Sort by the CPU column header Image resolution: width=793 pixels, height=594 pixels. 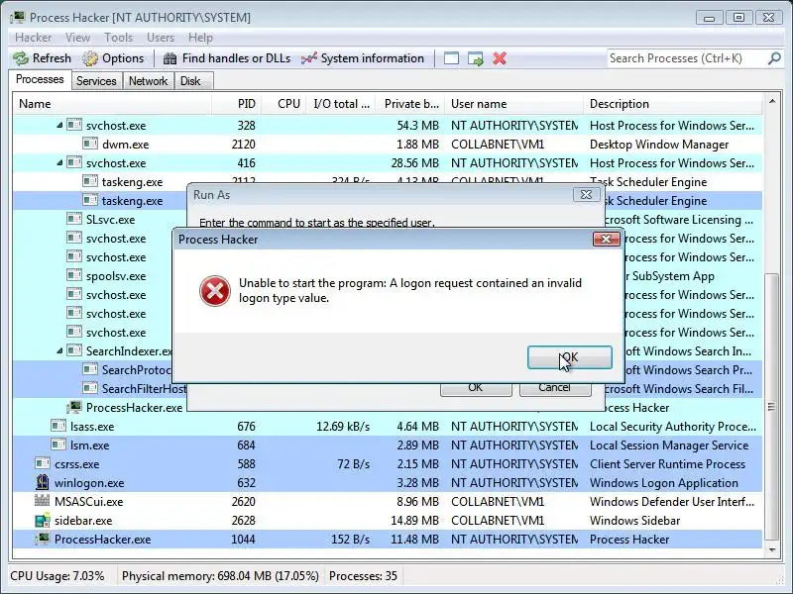283,104
